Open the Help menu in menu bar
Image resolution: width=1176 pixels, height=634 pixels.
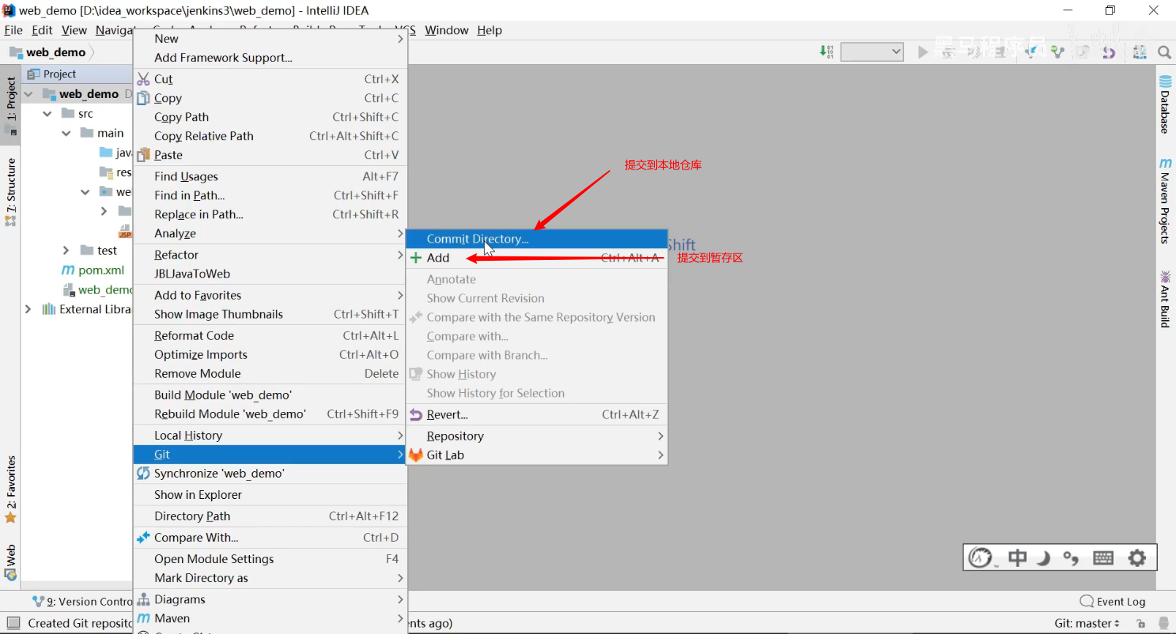click(x=490, y=30)
